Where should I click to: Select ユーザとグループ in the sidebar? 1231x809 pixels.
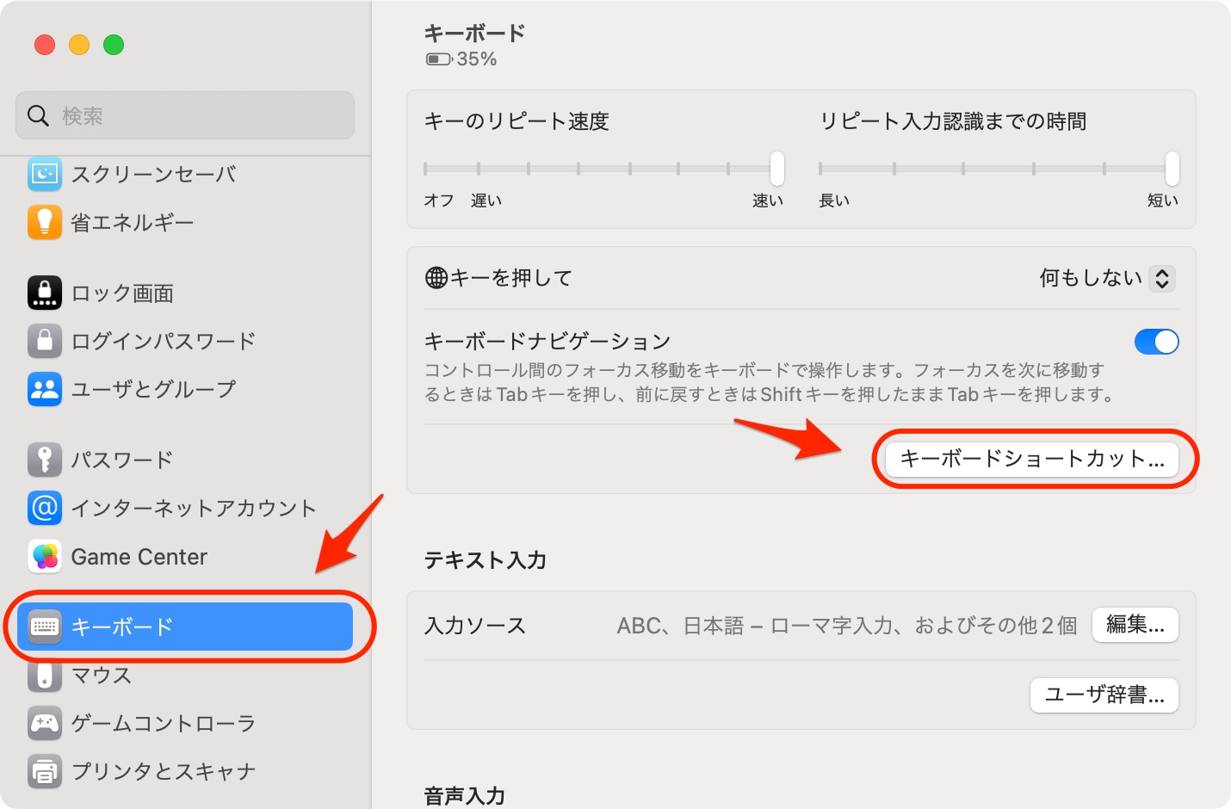pyautogui.click(x=185, y=389)
